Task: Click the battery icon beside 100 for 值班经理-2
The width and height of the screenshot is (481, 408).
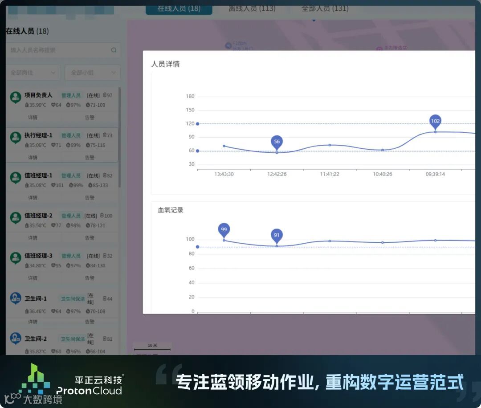Action: [x=102, y=216]
